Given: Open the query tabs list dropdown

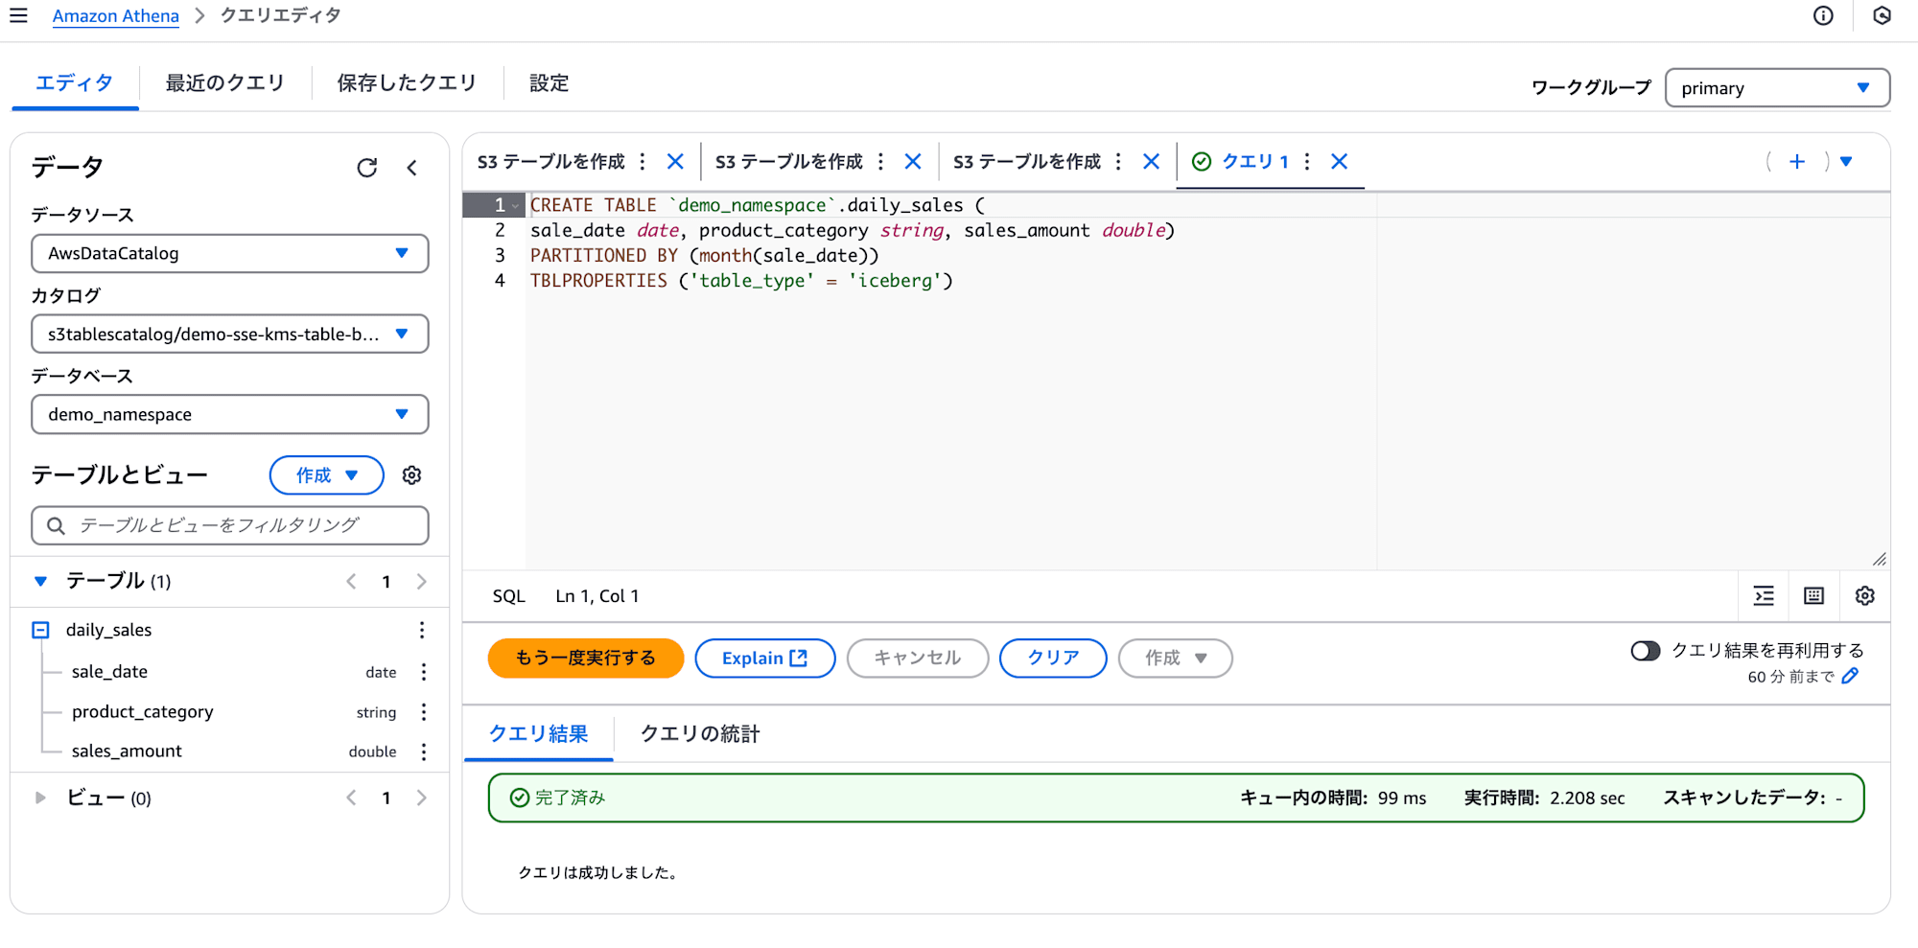Looking at the screenshot, I should pyautogui.click(x=1846, y=162).
